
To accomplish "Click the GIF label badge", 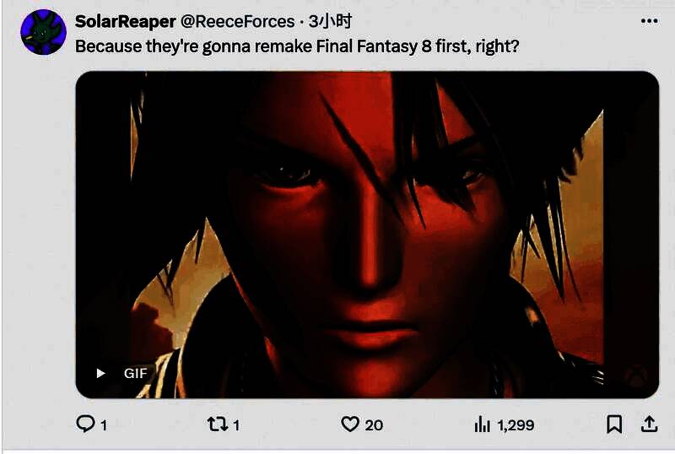I will coord(136,373).
